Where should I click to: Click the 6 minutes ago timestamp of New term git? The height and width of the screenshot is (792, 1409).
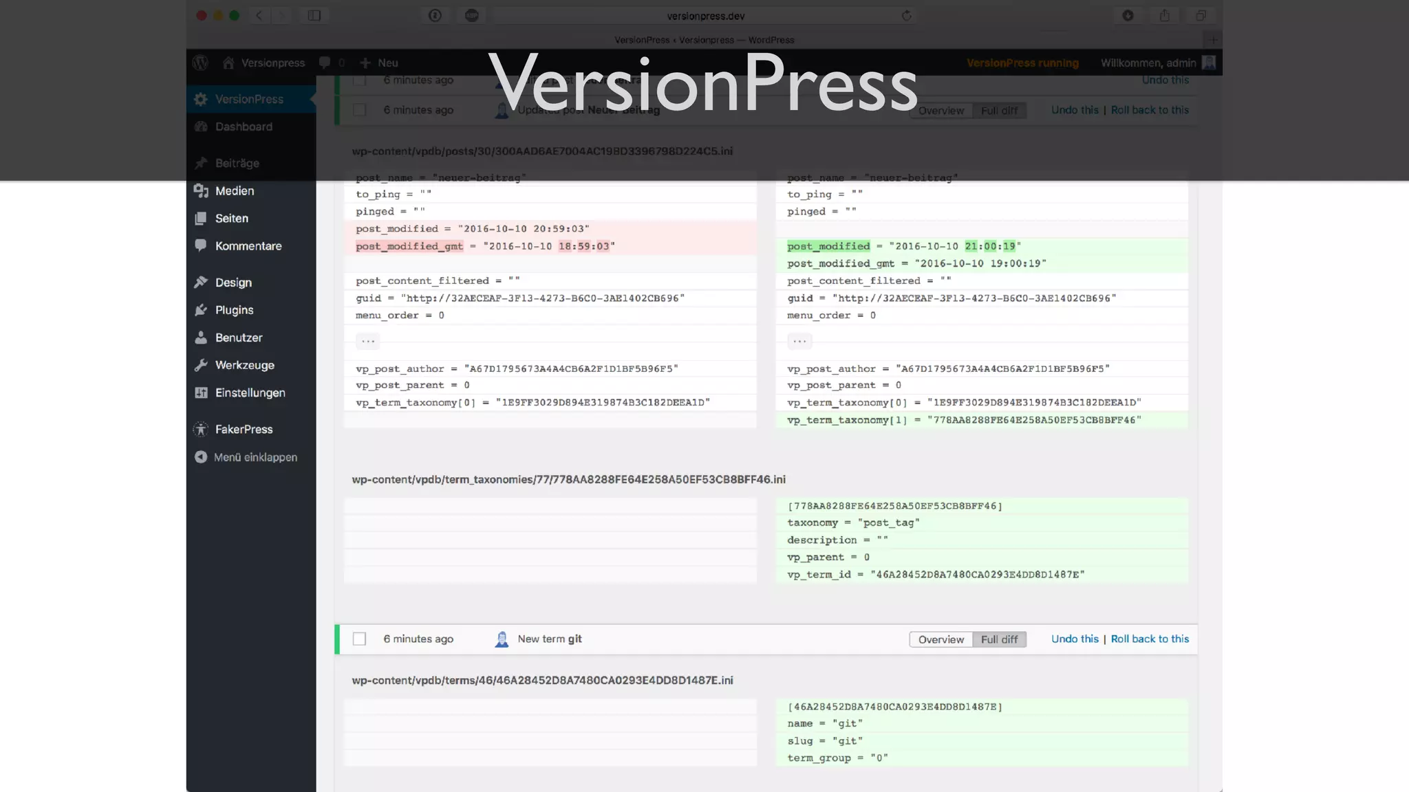tap(418, 639)
